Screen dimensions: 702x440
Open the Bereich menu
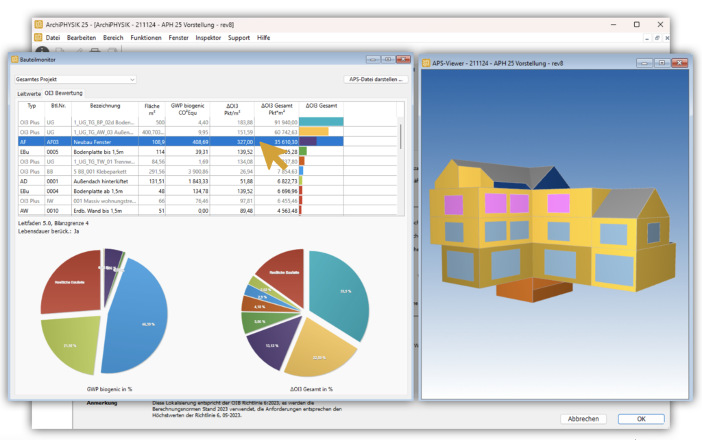(113, 38)
